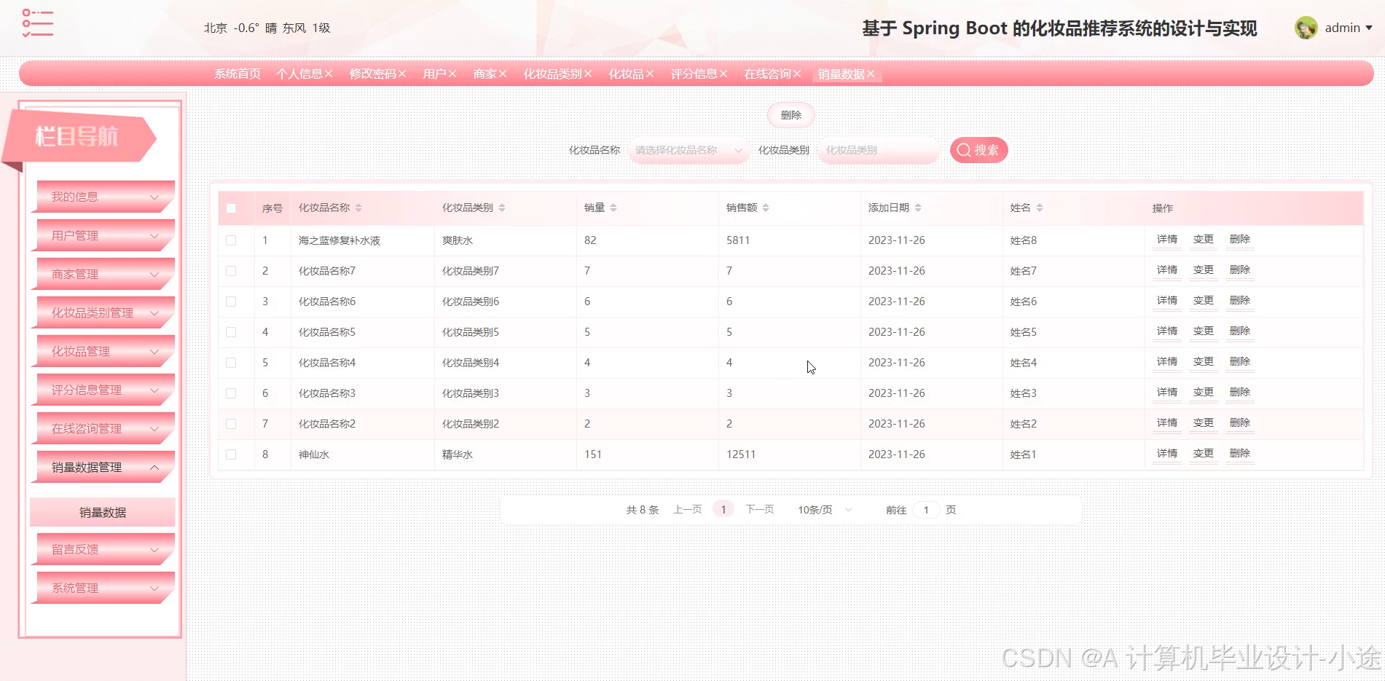This screenshot has width=1385, height=681.
Task: Check the 化妆品名称5 row checkbox
Action: click(231, 332)
